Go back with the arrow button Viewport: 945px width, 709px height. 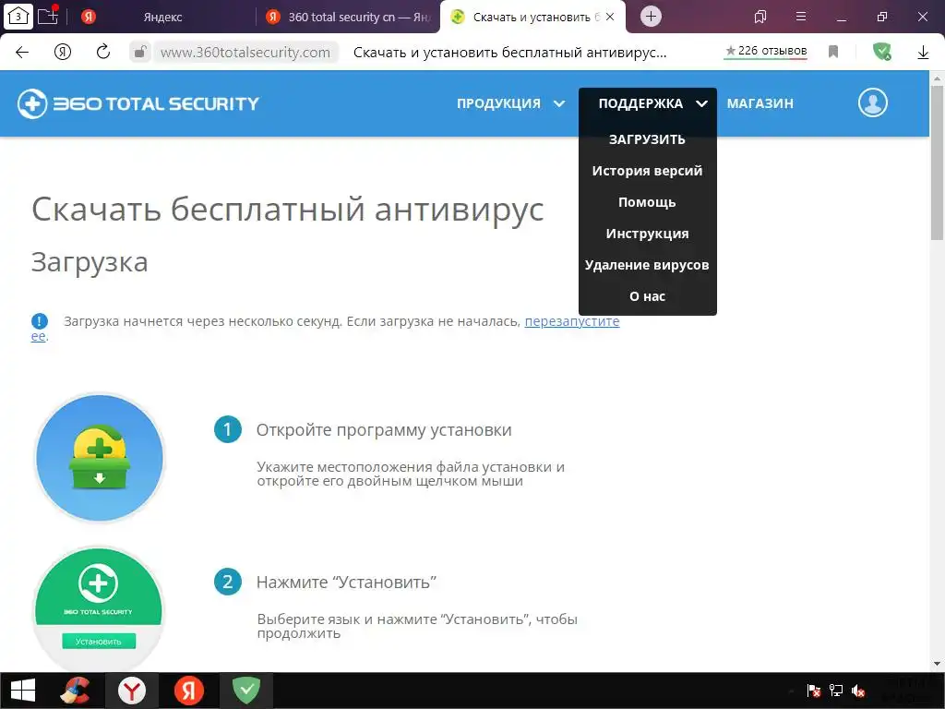(x=22, y=53)
